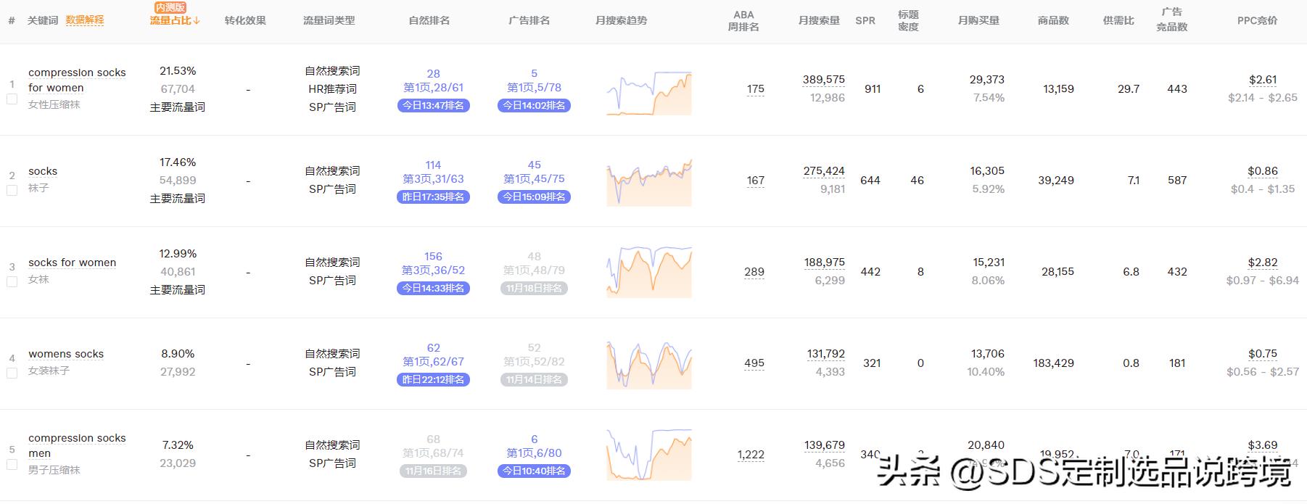The width and height of the screenshot is (1307, 504).
Task: Open the socks for women keyword link
Action: coord(72,263)
